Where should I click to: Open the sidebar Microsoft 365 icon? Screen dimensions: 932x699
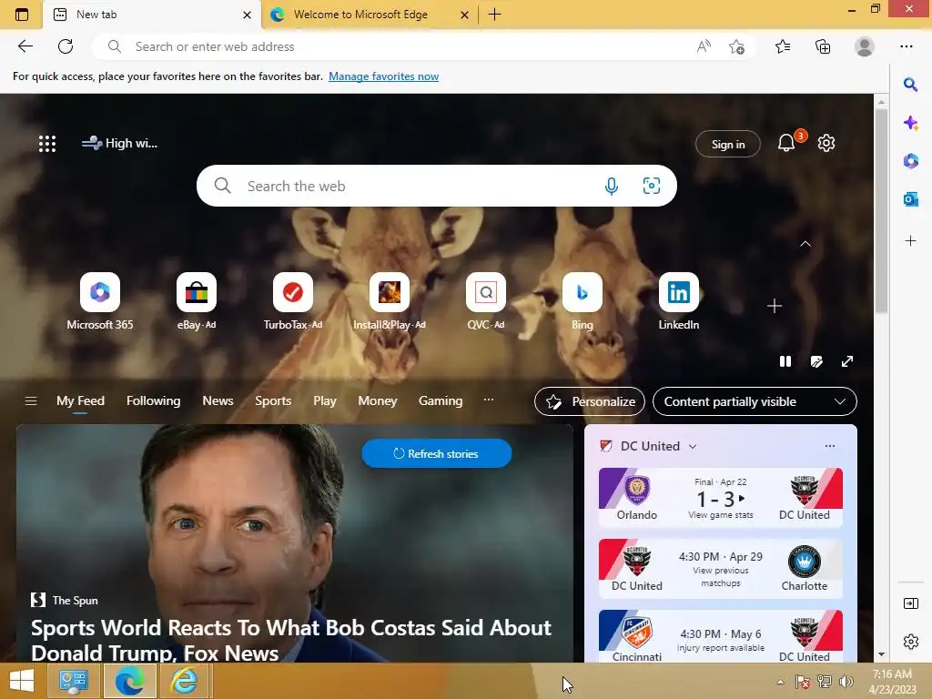tap(910, 160)
